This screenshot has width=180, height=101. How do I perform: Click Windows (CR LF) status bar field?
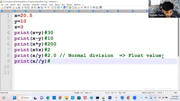(148, 93)
